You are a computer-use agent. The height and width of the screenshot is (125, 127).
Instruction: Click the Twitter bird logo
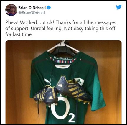click(x=119, y=7)
